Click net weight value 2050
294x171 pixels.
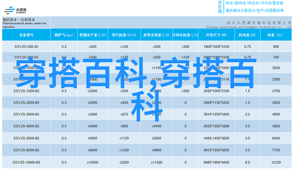tap(276, 68)
